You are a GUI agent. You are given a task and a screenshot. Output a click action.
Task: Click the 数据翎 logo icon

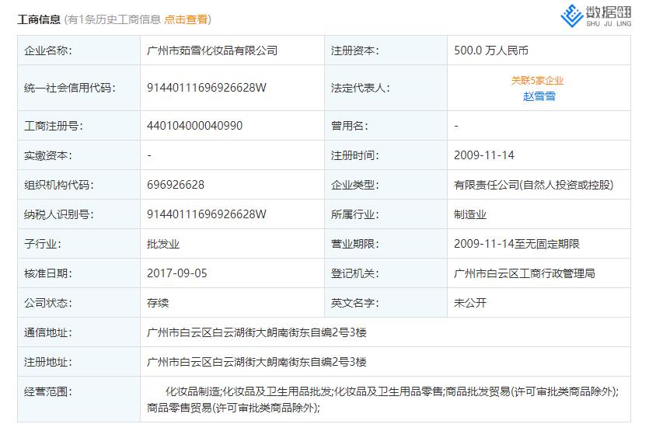click(595, 16)
